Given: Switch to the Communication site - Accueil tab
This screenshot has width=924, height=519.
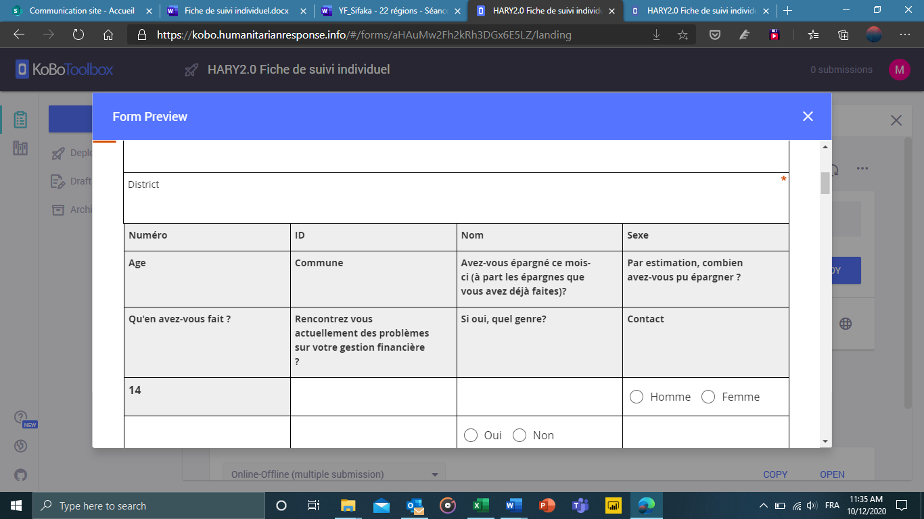Looking at the screenshot, I should pyautogui.click(x=83, y=11).
